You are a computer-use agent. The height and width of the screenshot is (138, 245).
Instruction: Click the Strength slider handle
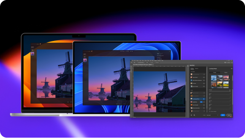(x=230, y=91)
